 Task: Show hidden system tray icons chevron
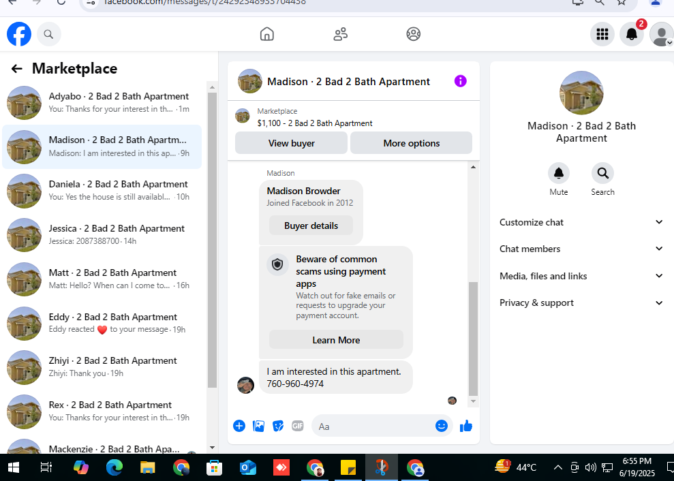557,467
